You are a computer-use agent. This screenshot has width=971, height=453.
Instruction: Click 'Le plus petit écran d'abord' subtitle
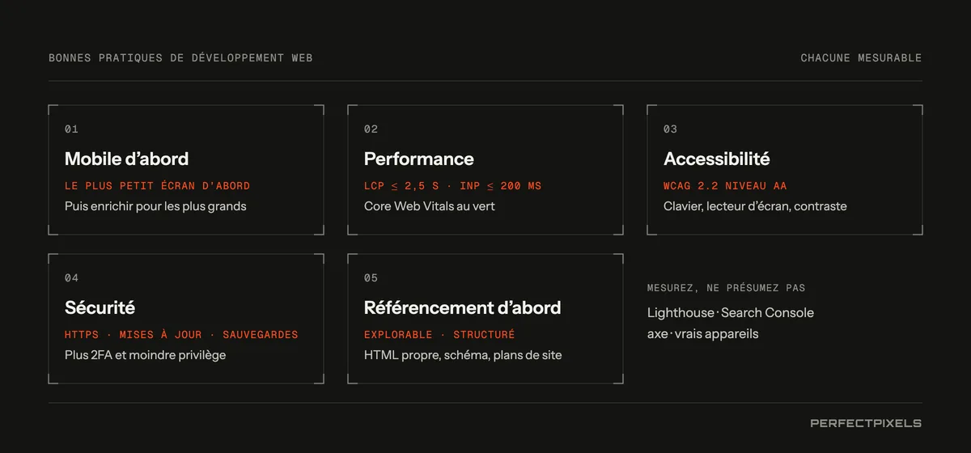pos(157,186)
